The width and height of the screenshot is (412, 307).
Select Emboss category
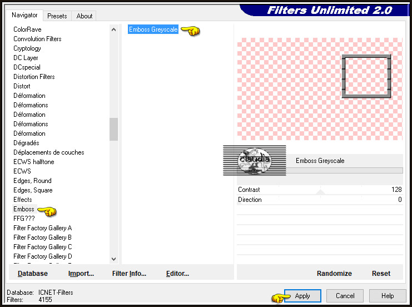(x=24, y=209)
